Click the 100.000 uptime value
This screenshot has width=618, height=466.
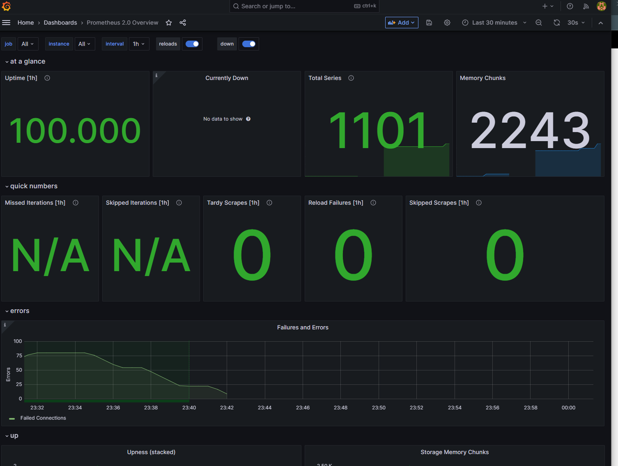tap(75, 131)
